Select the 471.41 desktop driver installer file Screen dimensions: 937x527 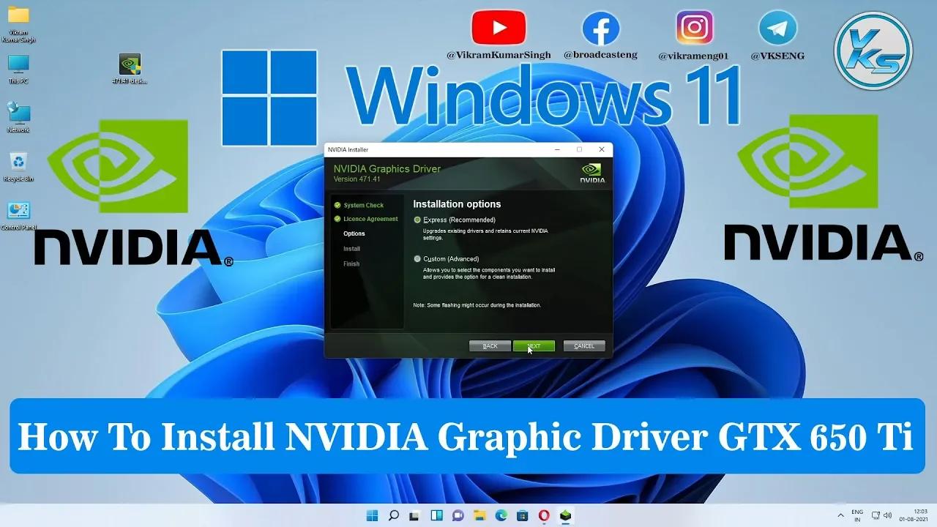click(x=130, y=70)
